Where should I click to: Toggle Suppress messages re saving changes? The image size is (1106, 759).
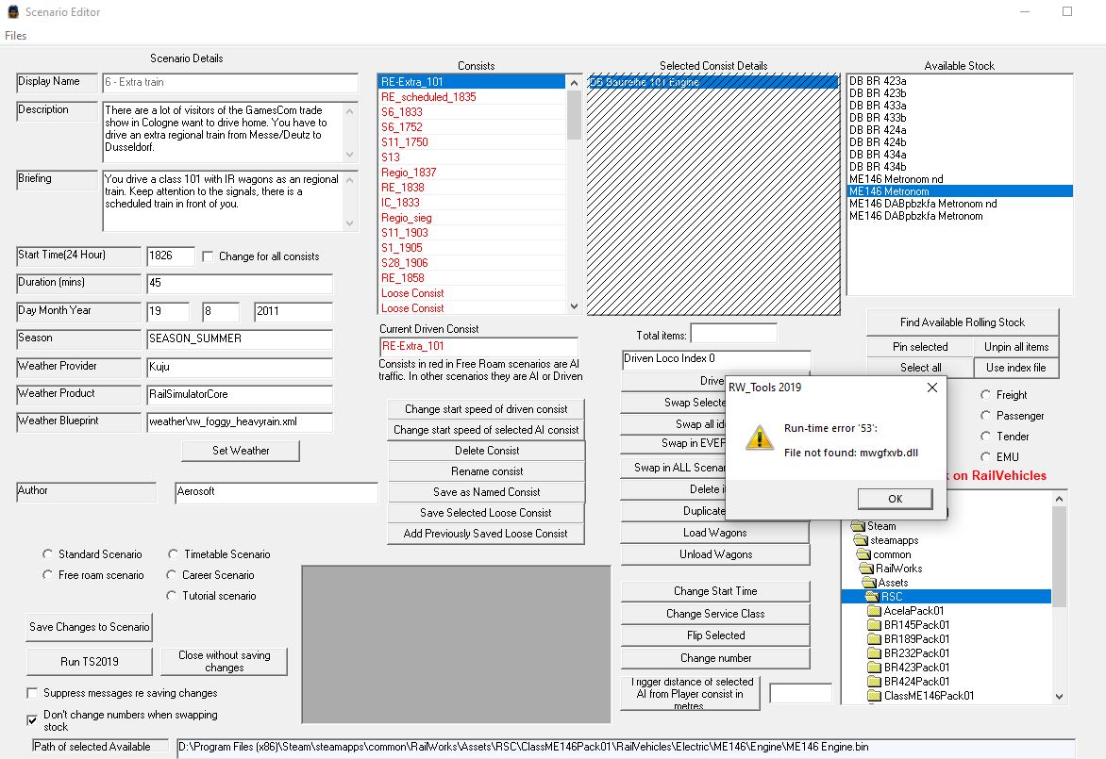(33, 694)
